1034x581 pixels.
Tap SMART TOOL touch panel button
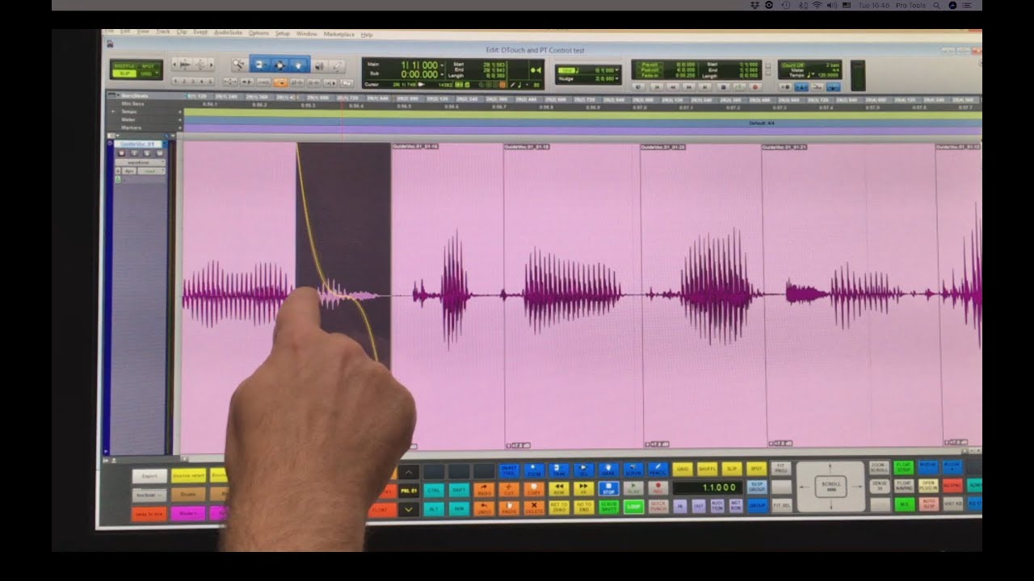[x=509, y=470]
